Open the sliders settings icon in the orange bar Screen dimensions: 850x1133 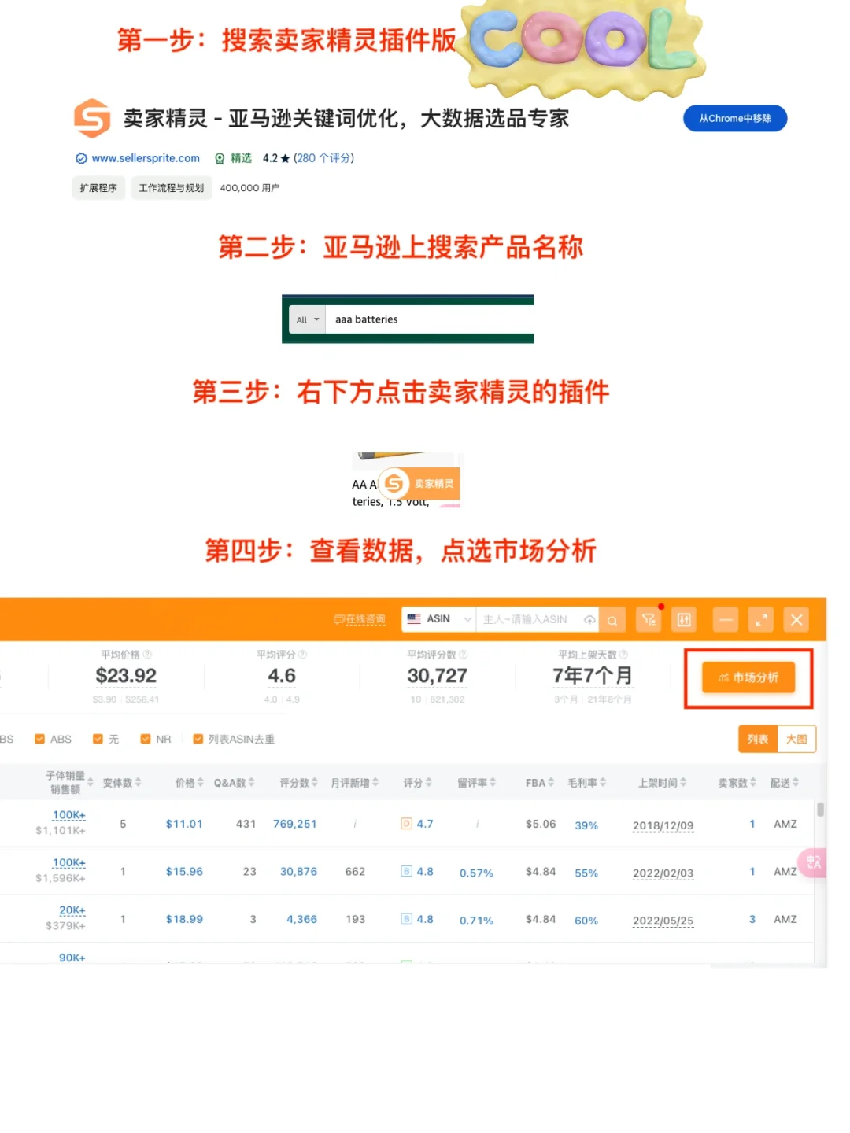[x=684, y=620]
